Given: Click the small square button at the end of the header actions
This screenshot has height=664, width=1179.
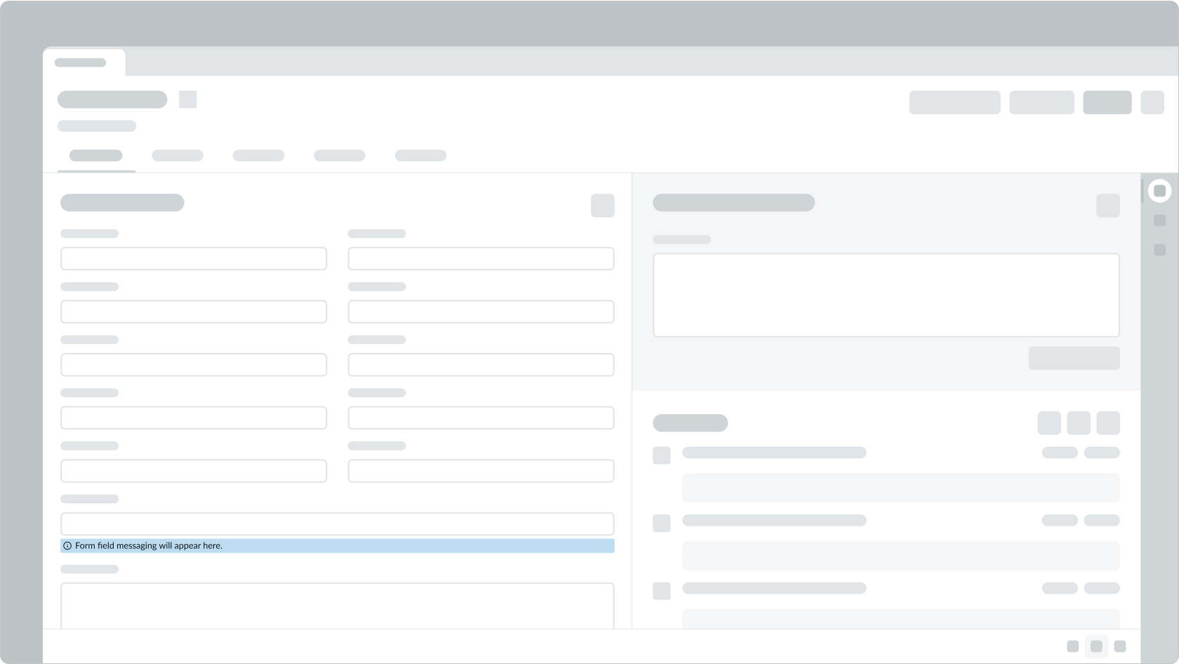Looking at the screenshot, I should (x=1152, y=102).
